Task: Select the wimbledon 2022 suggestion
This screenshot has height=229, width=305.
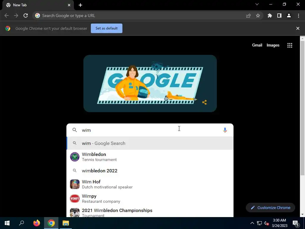Action: (150, 171)
